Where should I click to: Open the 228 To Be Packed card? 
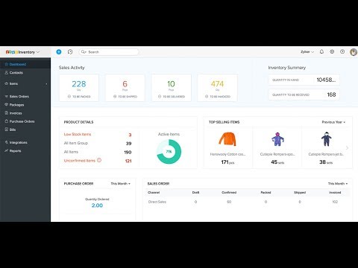79,88
